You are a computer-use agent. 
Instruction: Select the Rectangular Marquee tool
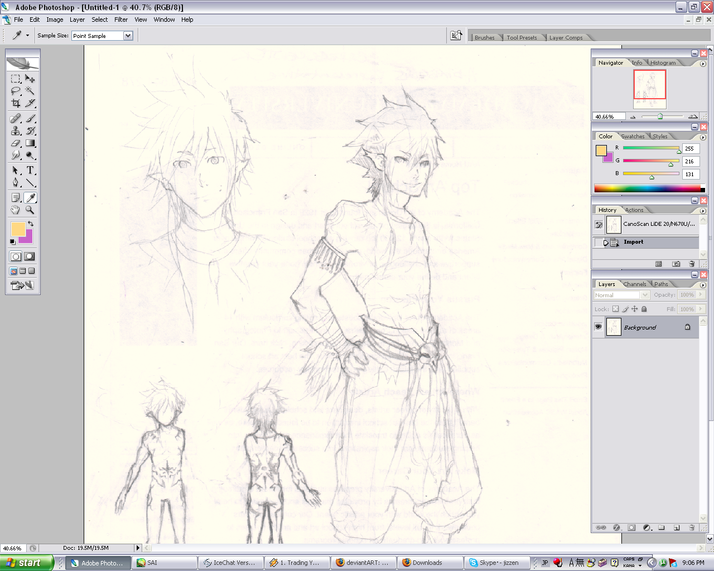coord(16,79)
